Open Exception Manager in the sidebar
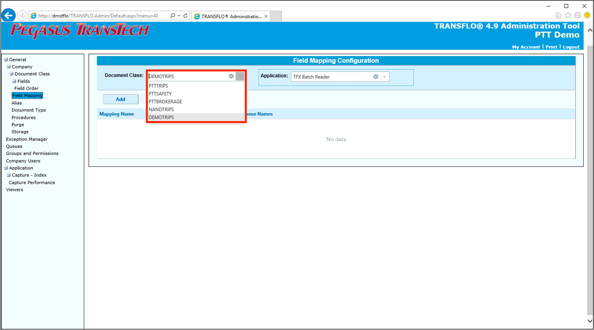The height and width of the screenshot is (330, 594). (27, 139)
